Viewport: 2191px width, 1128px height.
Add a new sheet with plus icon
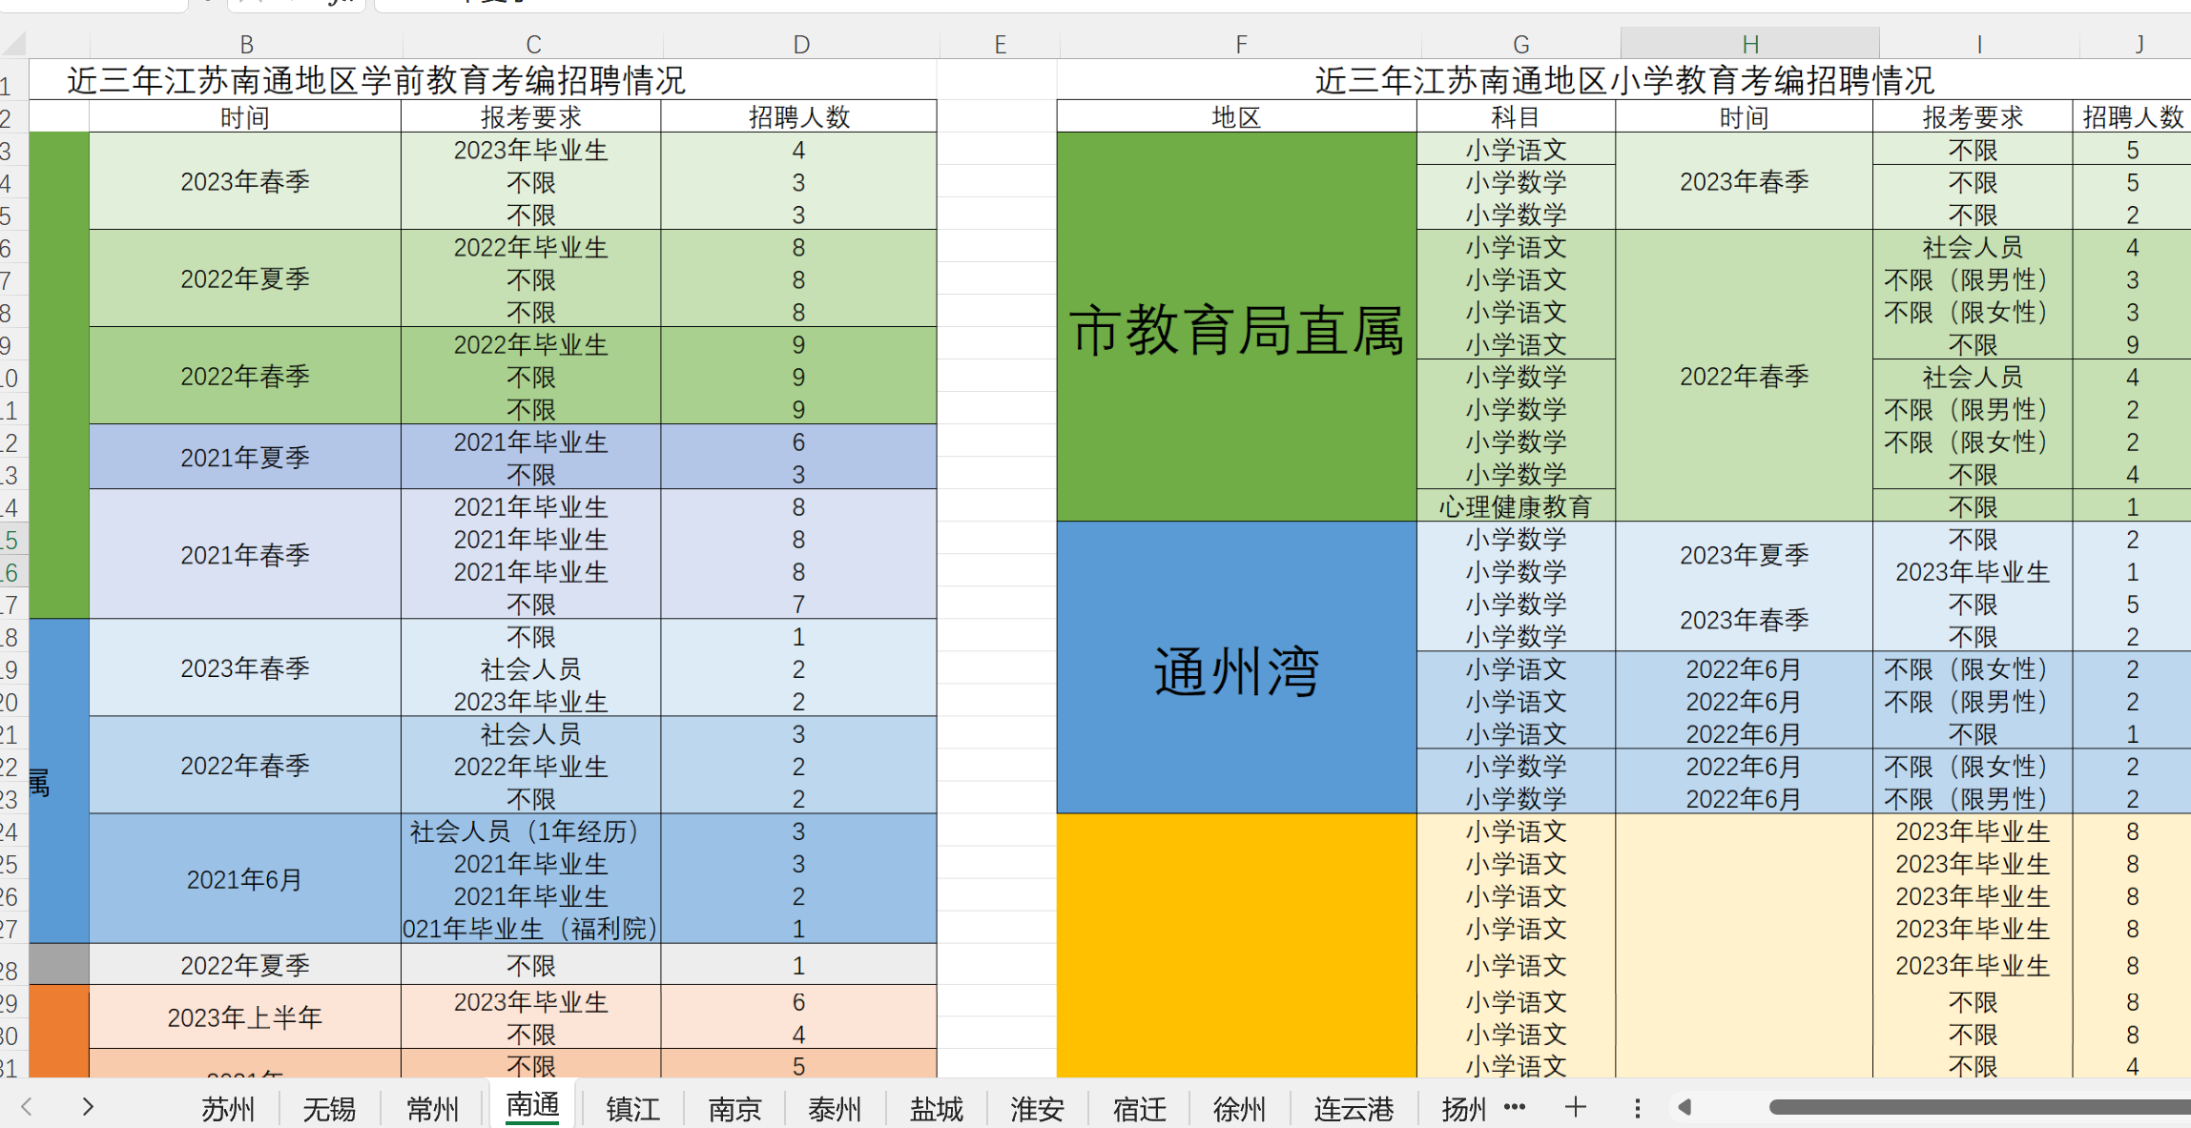(x=1576, y=1107)
